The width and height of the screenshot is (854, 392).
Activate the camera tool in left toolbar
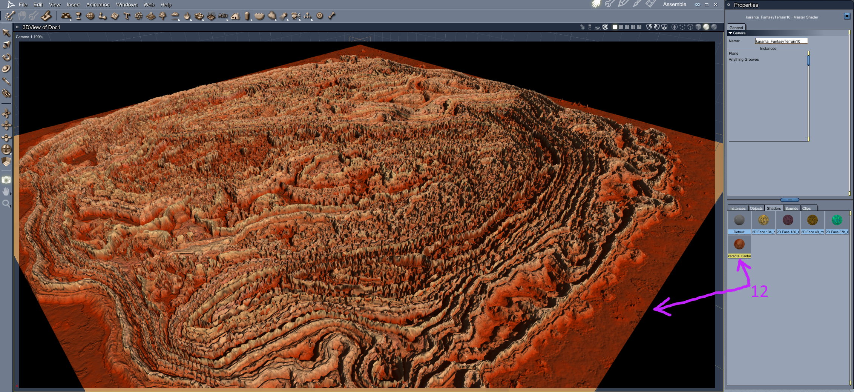[6, 180]
